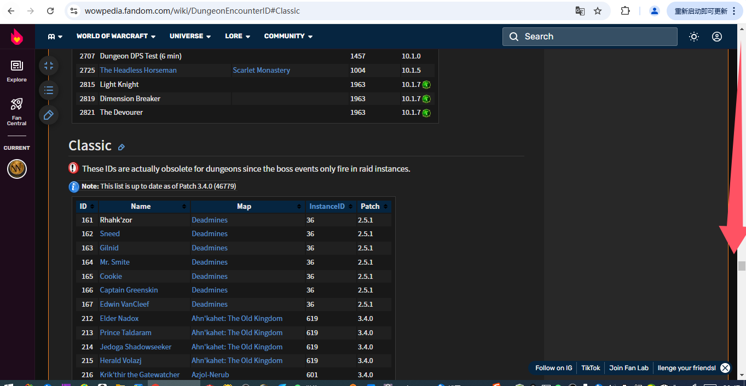Open the Azjol-Nerub map link
The height and width of the screenshot is (386, 746).
(x=210, y=375)
